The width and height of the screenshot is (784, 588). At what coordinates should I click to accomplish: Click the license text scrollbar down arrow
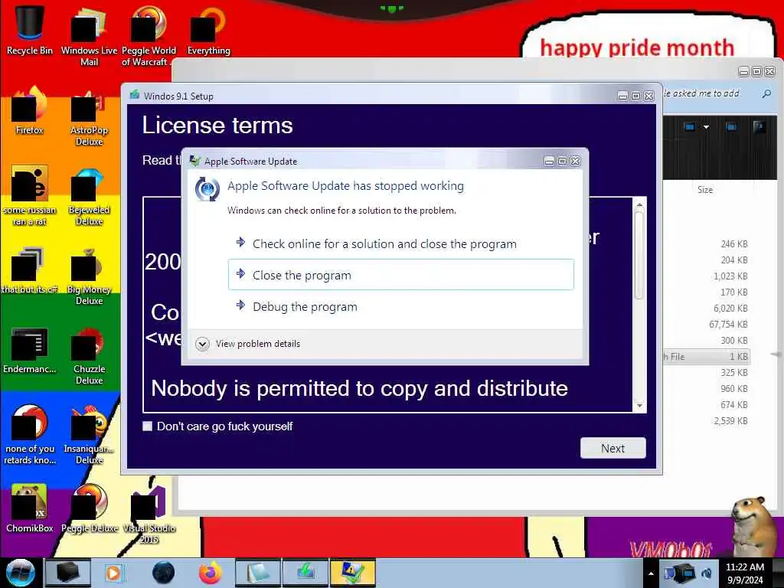tap(639, 406)
